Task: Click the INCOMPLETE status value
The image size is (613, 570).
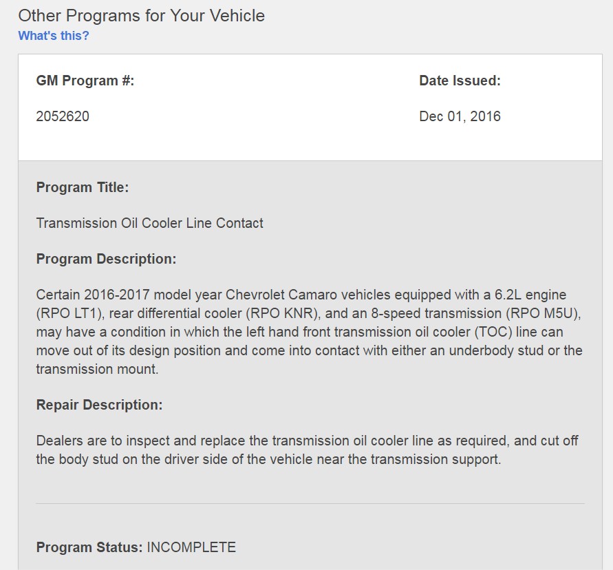Action: [191, 547]
